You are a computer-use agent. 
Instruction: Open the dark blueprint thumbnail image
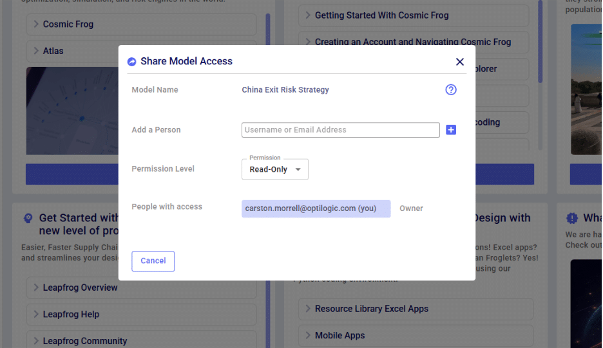pos(72,111)
